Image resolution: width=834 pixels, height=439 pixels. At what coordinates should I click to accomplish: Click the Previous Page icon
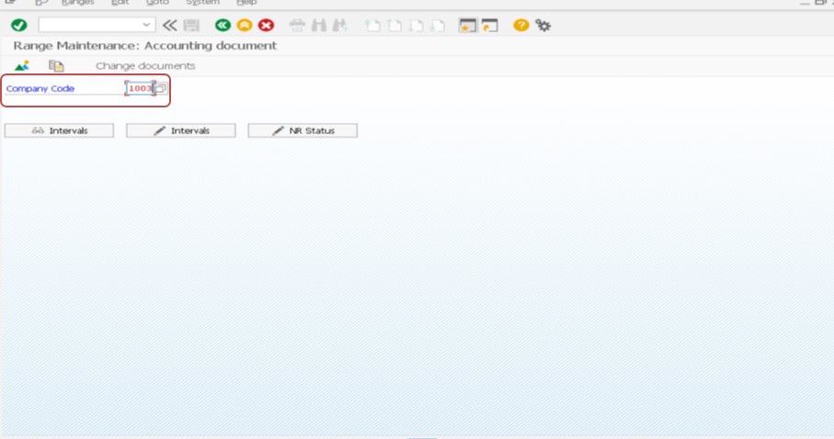pos(394,25)
